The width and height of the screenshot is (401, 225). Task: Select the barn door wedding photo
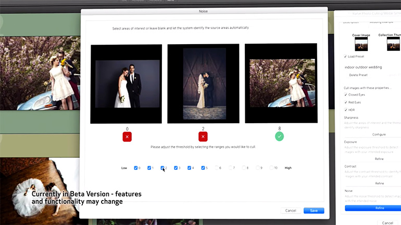pos(203,84)
